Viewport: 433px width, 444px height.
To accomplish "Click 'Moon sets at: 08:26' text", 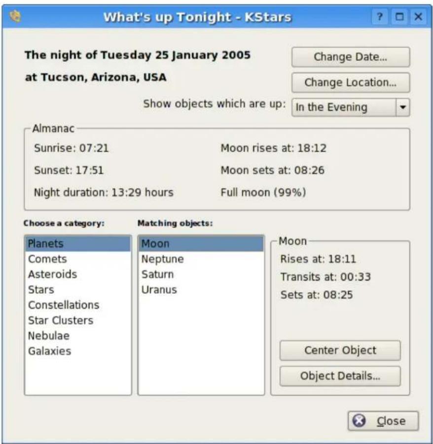I will pos(273,170).
